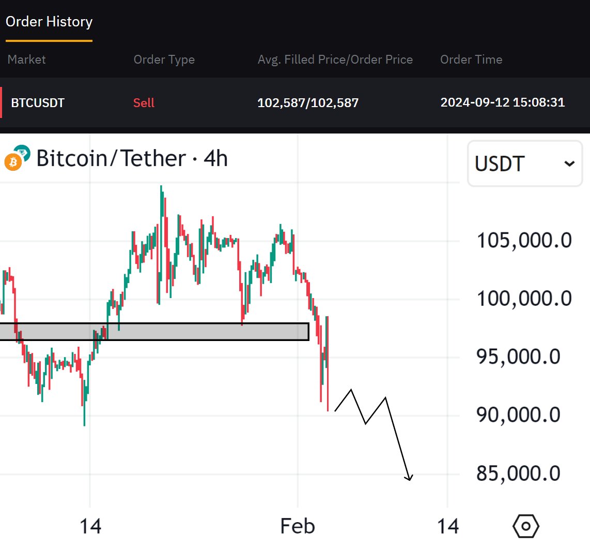
Task: Click the Feb date axis label
Action: [x=298, y=526]
